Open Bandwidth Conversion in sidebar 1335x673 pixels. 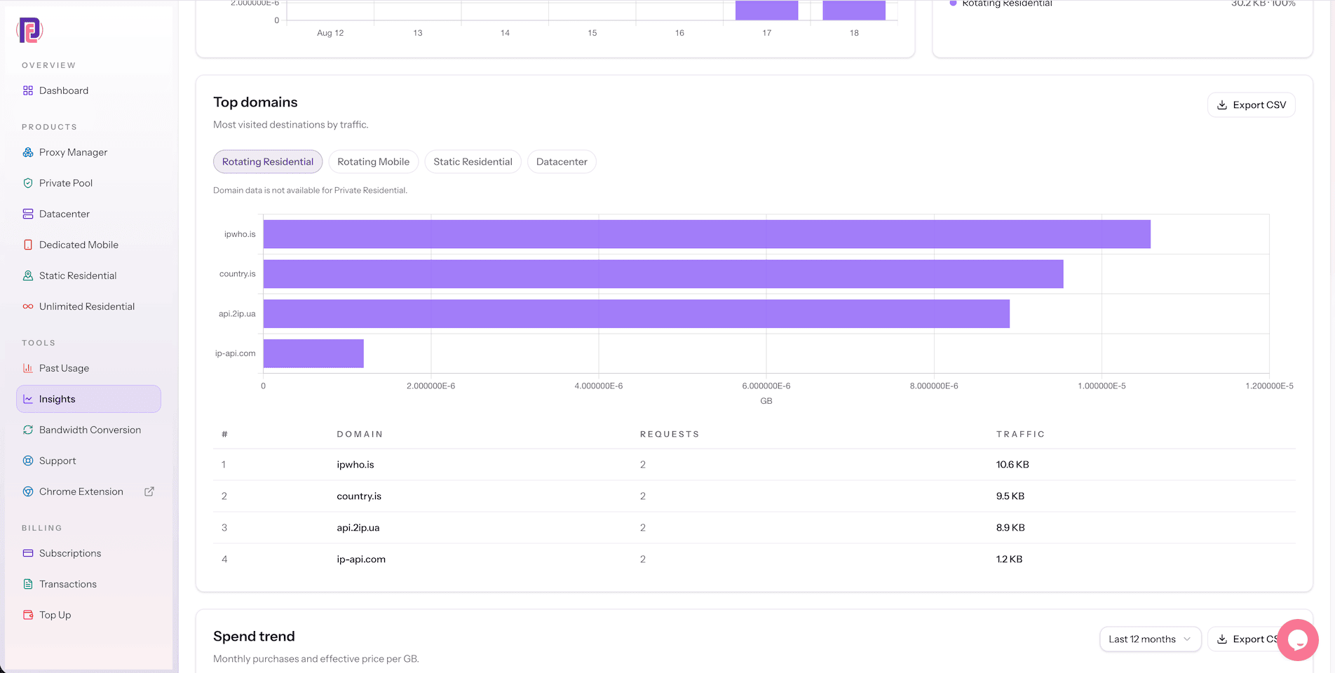click(88, 430)
